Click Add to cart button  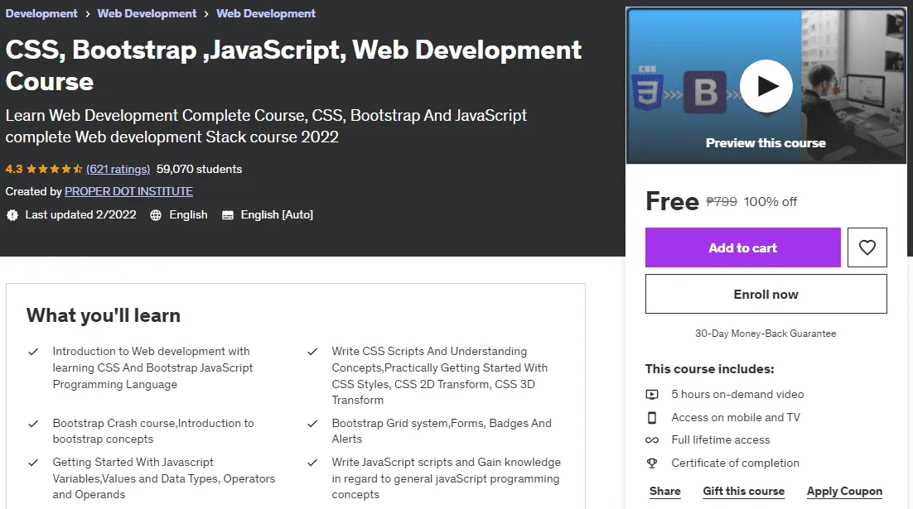[x=743, y=247]
